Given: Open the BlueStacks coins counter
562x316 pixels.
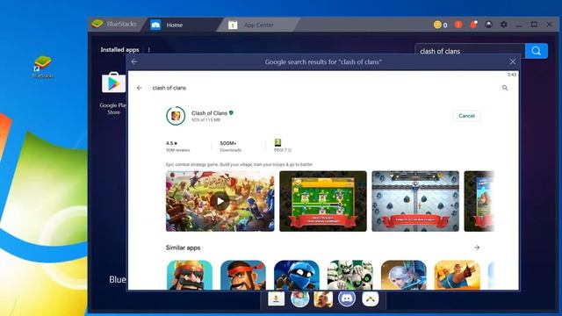Looking at the screenshot, I should (x=441, y=25).
